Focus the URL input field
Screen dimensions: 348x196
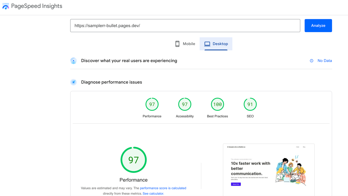185,26
